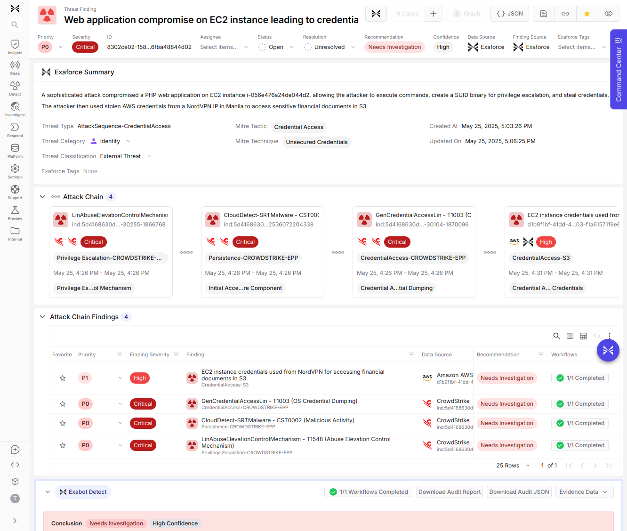627x531 pixels.
Task: Favorite the LinAbuseElevationControlMechanism finding row
Action: pos(63,445)
